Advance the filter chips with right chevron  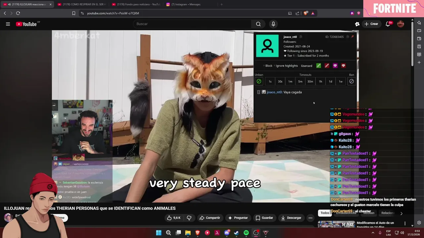pos(401,213)
